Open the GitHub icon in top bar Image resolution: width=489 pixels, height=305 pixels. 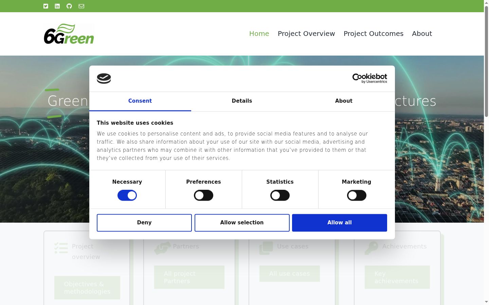(x=69, y=6)
